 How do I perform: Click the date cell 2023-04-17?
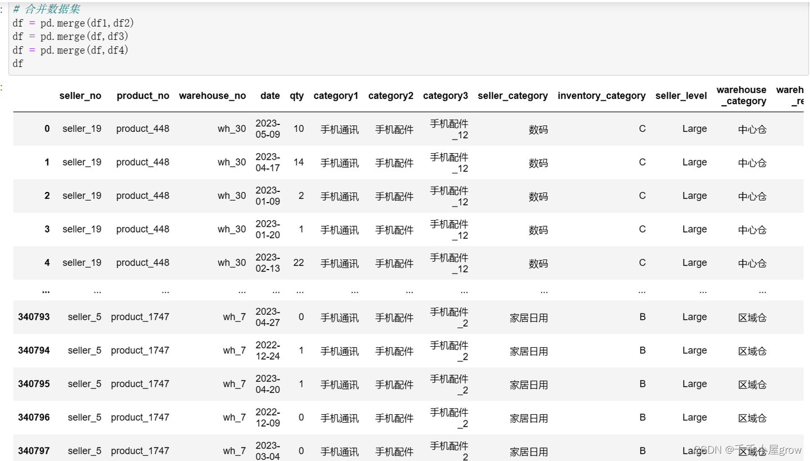268,162
